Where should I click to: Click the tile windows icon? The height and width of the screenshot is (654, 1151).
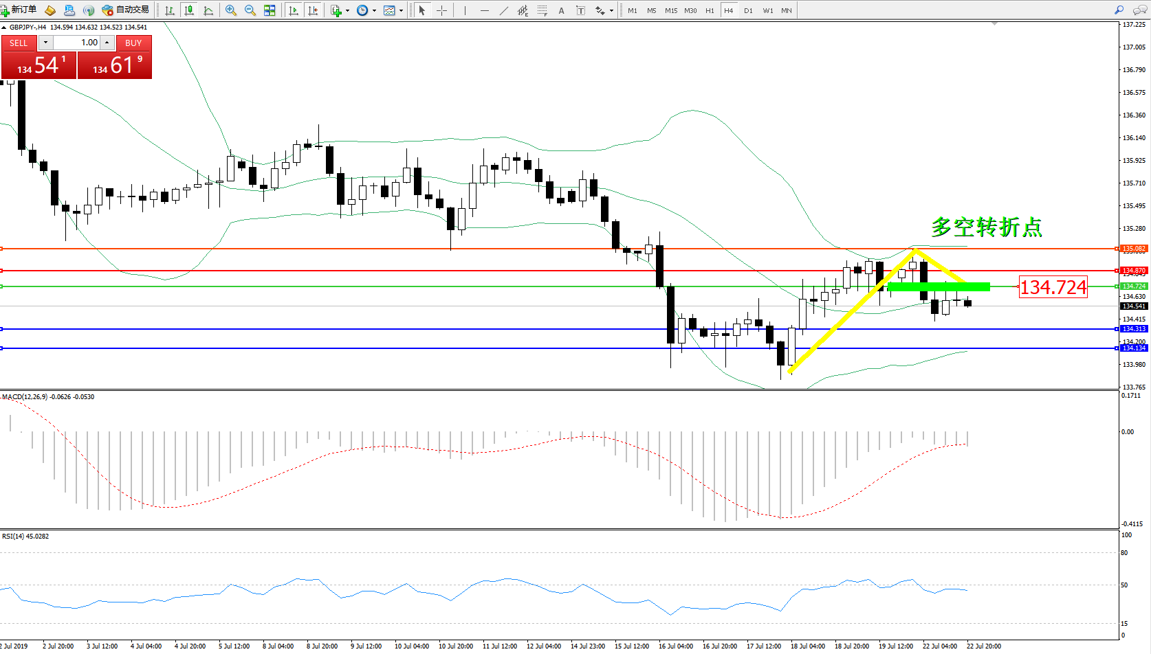pyautogui.click(x=270, y=10)
